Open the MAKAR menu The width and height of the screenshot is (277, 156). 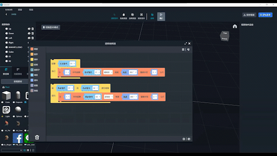click(9, 10)
